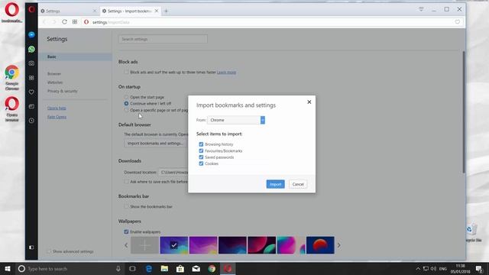Click the settings page vertical scrollbar
The image size is (489, 275).
(464, 112)
